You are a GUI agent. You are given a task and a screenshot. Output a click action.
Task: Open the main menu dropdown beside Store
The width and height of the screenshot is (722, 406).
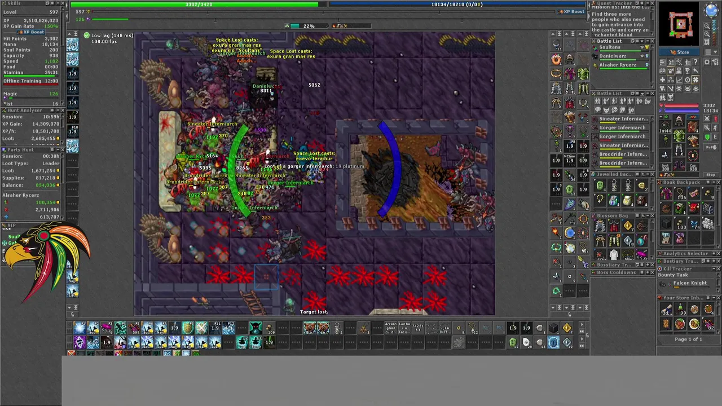(711, 52)
